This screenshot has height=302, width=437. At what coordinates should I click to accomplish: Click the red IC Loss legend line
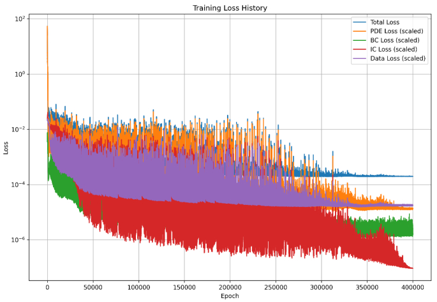[360, 49]
